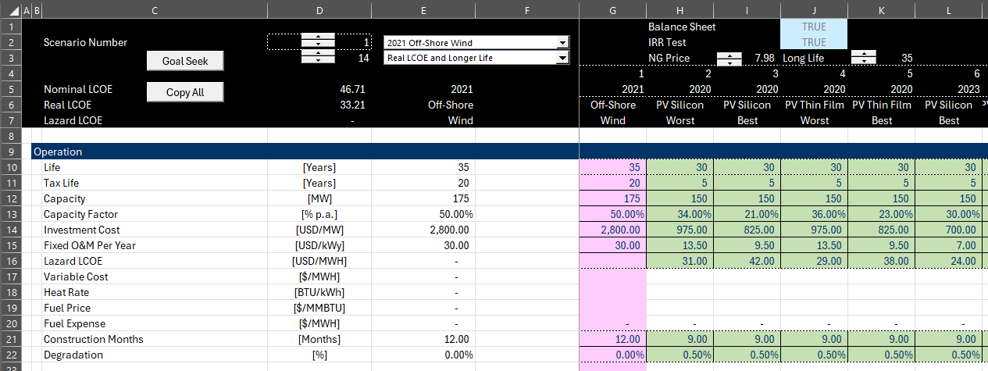Click the 34.00% capacity factor cell
Screen dimensions: 988x371
[x=679, y=214]
